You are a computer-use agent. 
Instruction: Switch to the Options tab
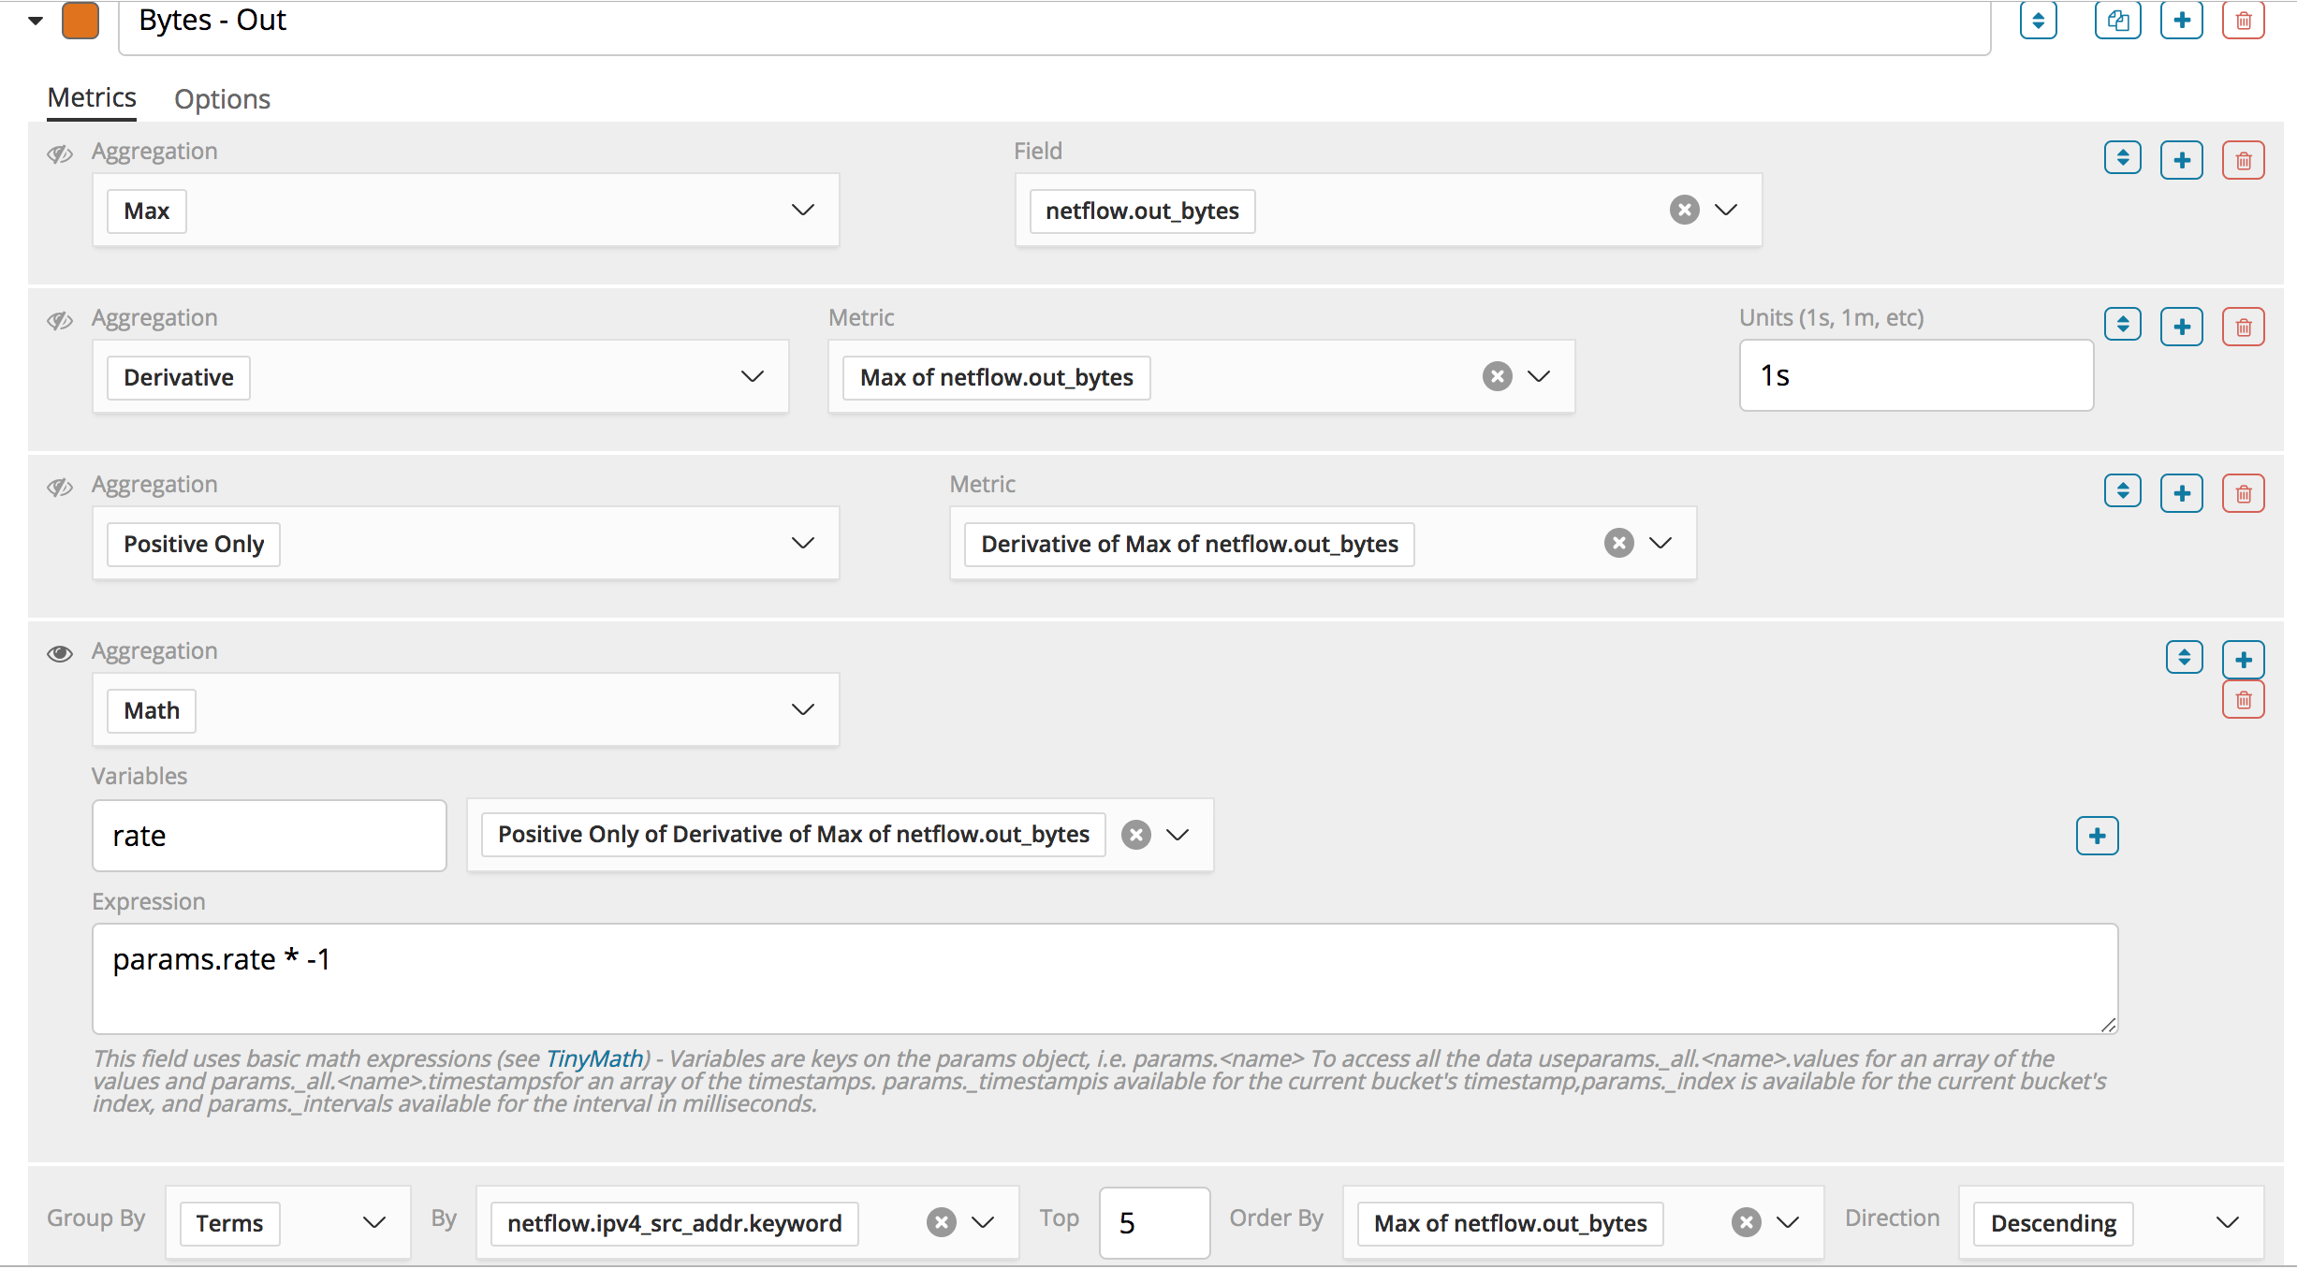tap(222, 99)
